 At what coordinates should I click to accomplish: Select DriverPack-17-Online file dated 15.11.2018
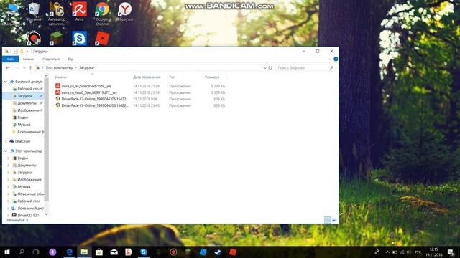pos(140,99)
